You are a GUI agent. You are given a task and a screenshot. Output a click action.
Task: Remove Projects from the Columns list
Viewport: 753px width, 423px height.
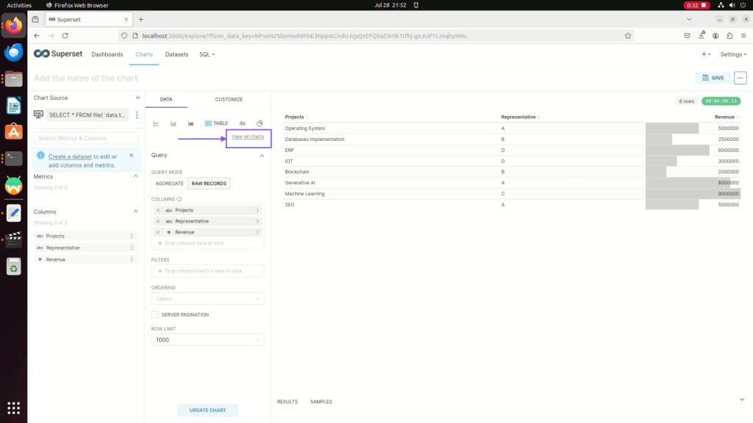pyautogui.click(x=158, y=210)
